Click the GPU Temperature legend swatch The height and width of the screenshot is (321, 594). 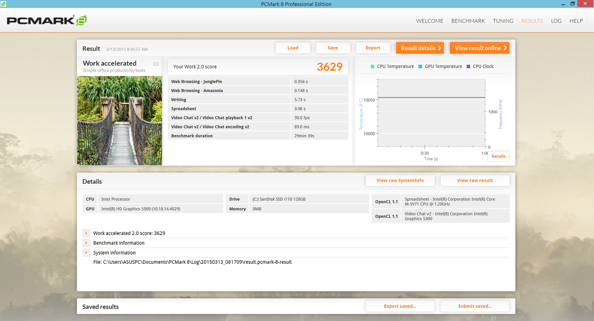pyautogui.click(x=420, y=66)
